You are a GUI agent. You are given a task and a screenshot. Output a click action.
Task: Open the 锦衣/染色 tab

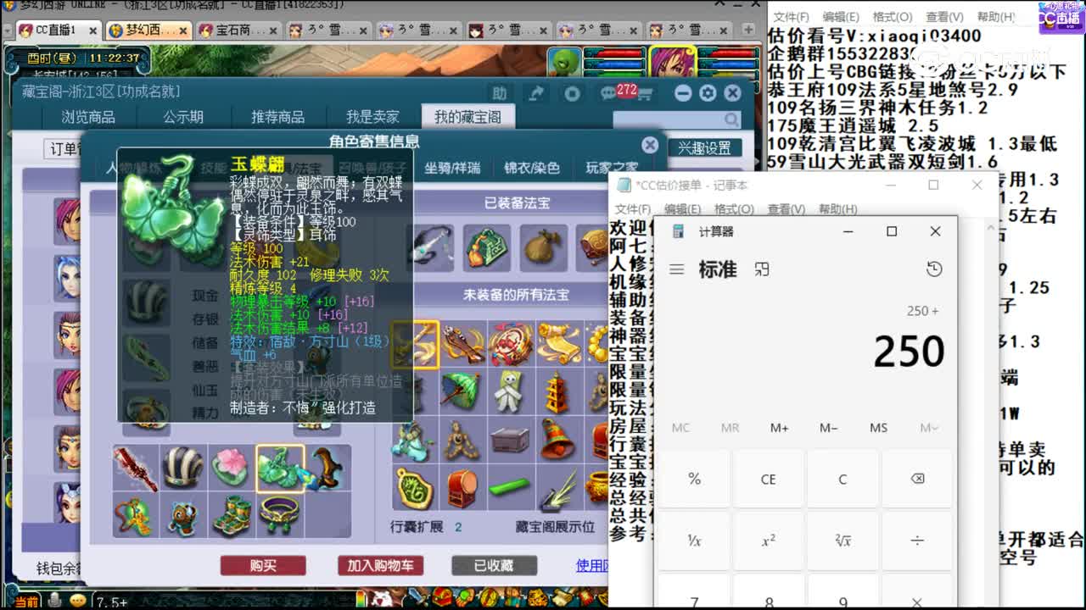tap(530, 168)
